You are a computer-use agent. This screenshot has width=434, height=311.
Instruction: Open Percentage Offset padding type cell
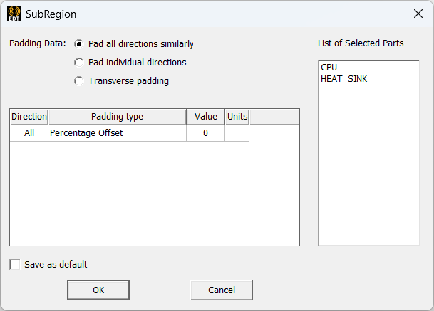117,133
